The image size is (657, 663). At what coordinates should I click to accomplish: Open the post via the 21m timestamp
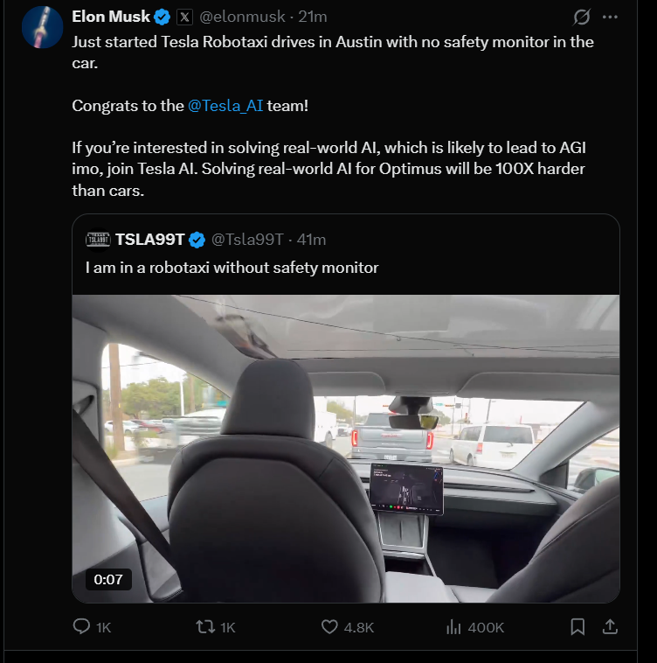pos(312,17)
